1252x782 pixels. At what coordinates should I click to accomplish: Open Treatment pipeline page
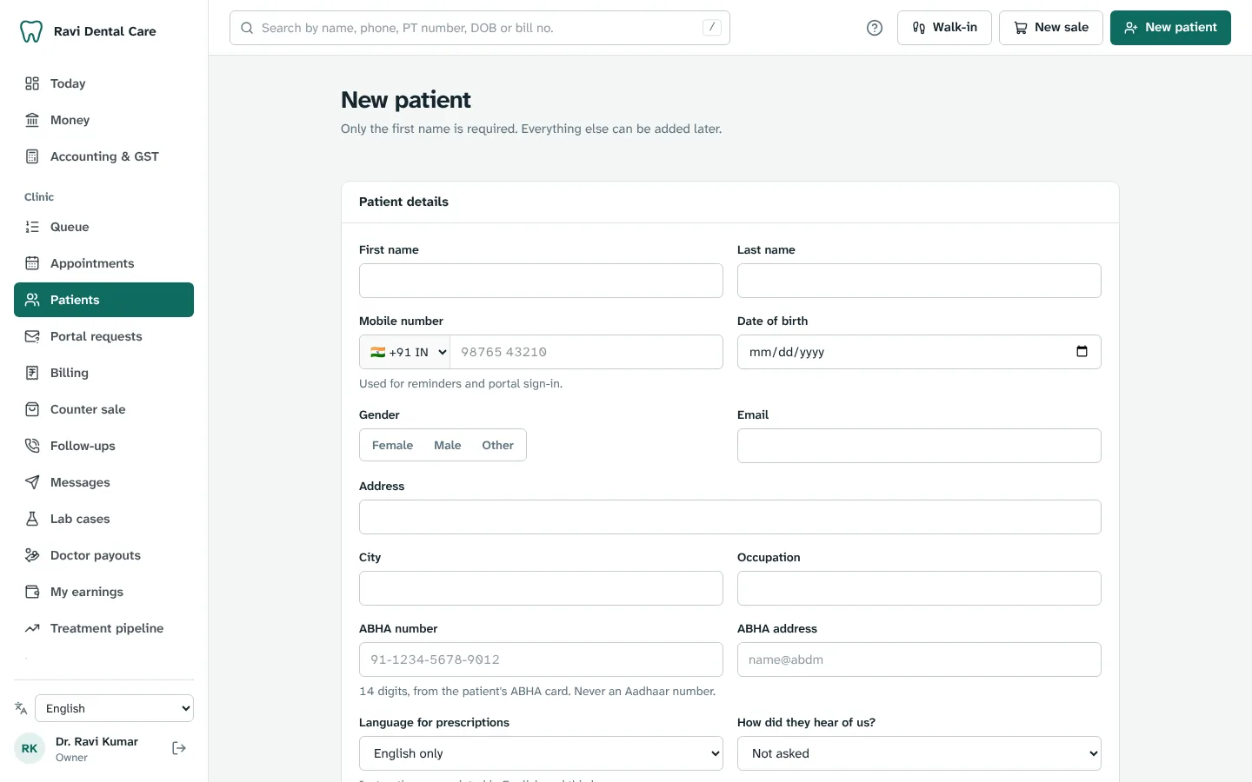click(103, 628)
